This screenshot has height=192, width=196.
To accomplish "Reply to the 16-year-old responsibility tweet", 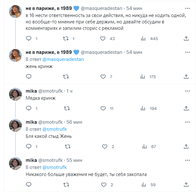I will (29, 38).
